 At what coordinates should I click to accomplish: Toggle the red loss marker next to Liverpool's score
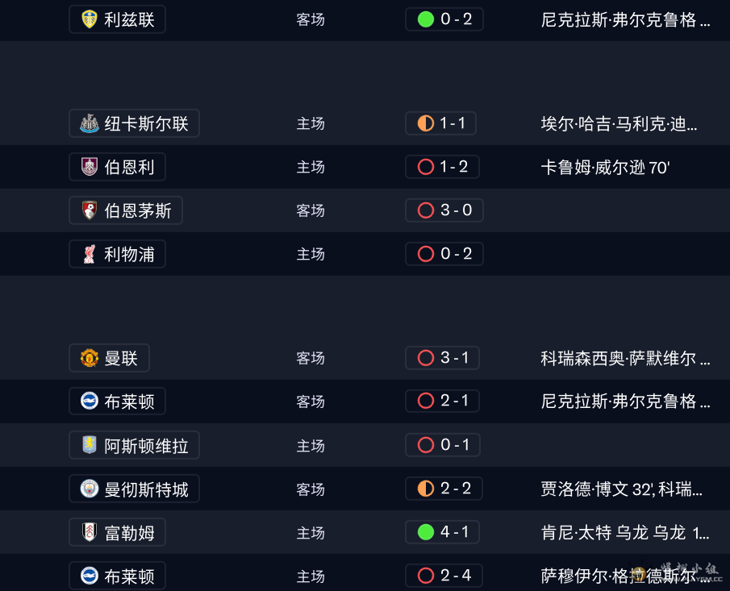425,253
